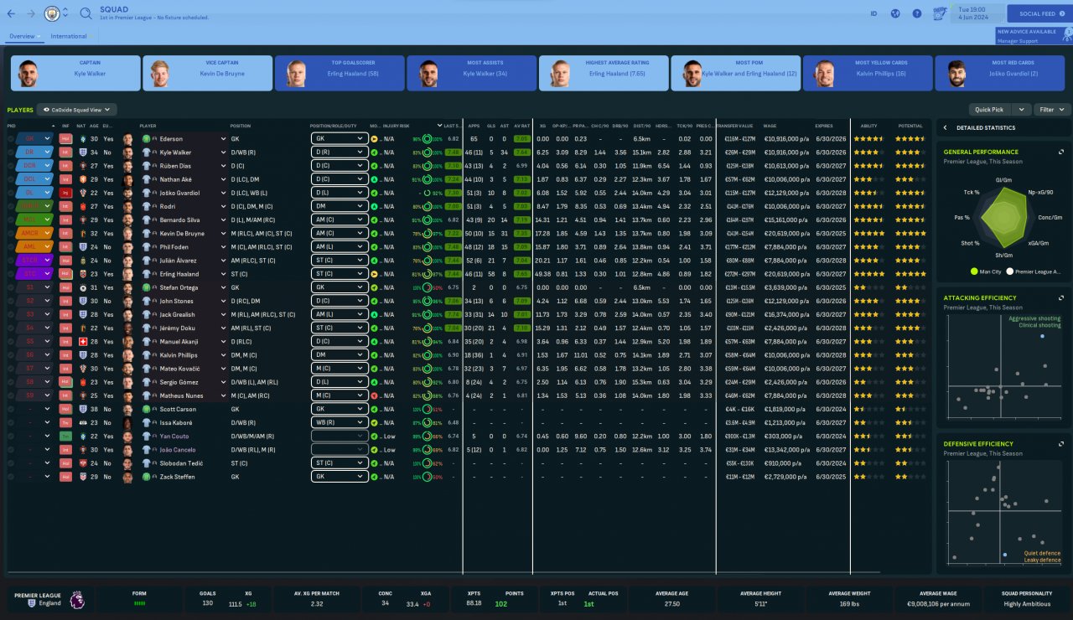Open the New Advice Available notice
This screenshot has width=1073, height=620.
1034,35
